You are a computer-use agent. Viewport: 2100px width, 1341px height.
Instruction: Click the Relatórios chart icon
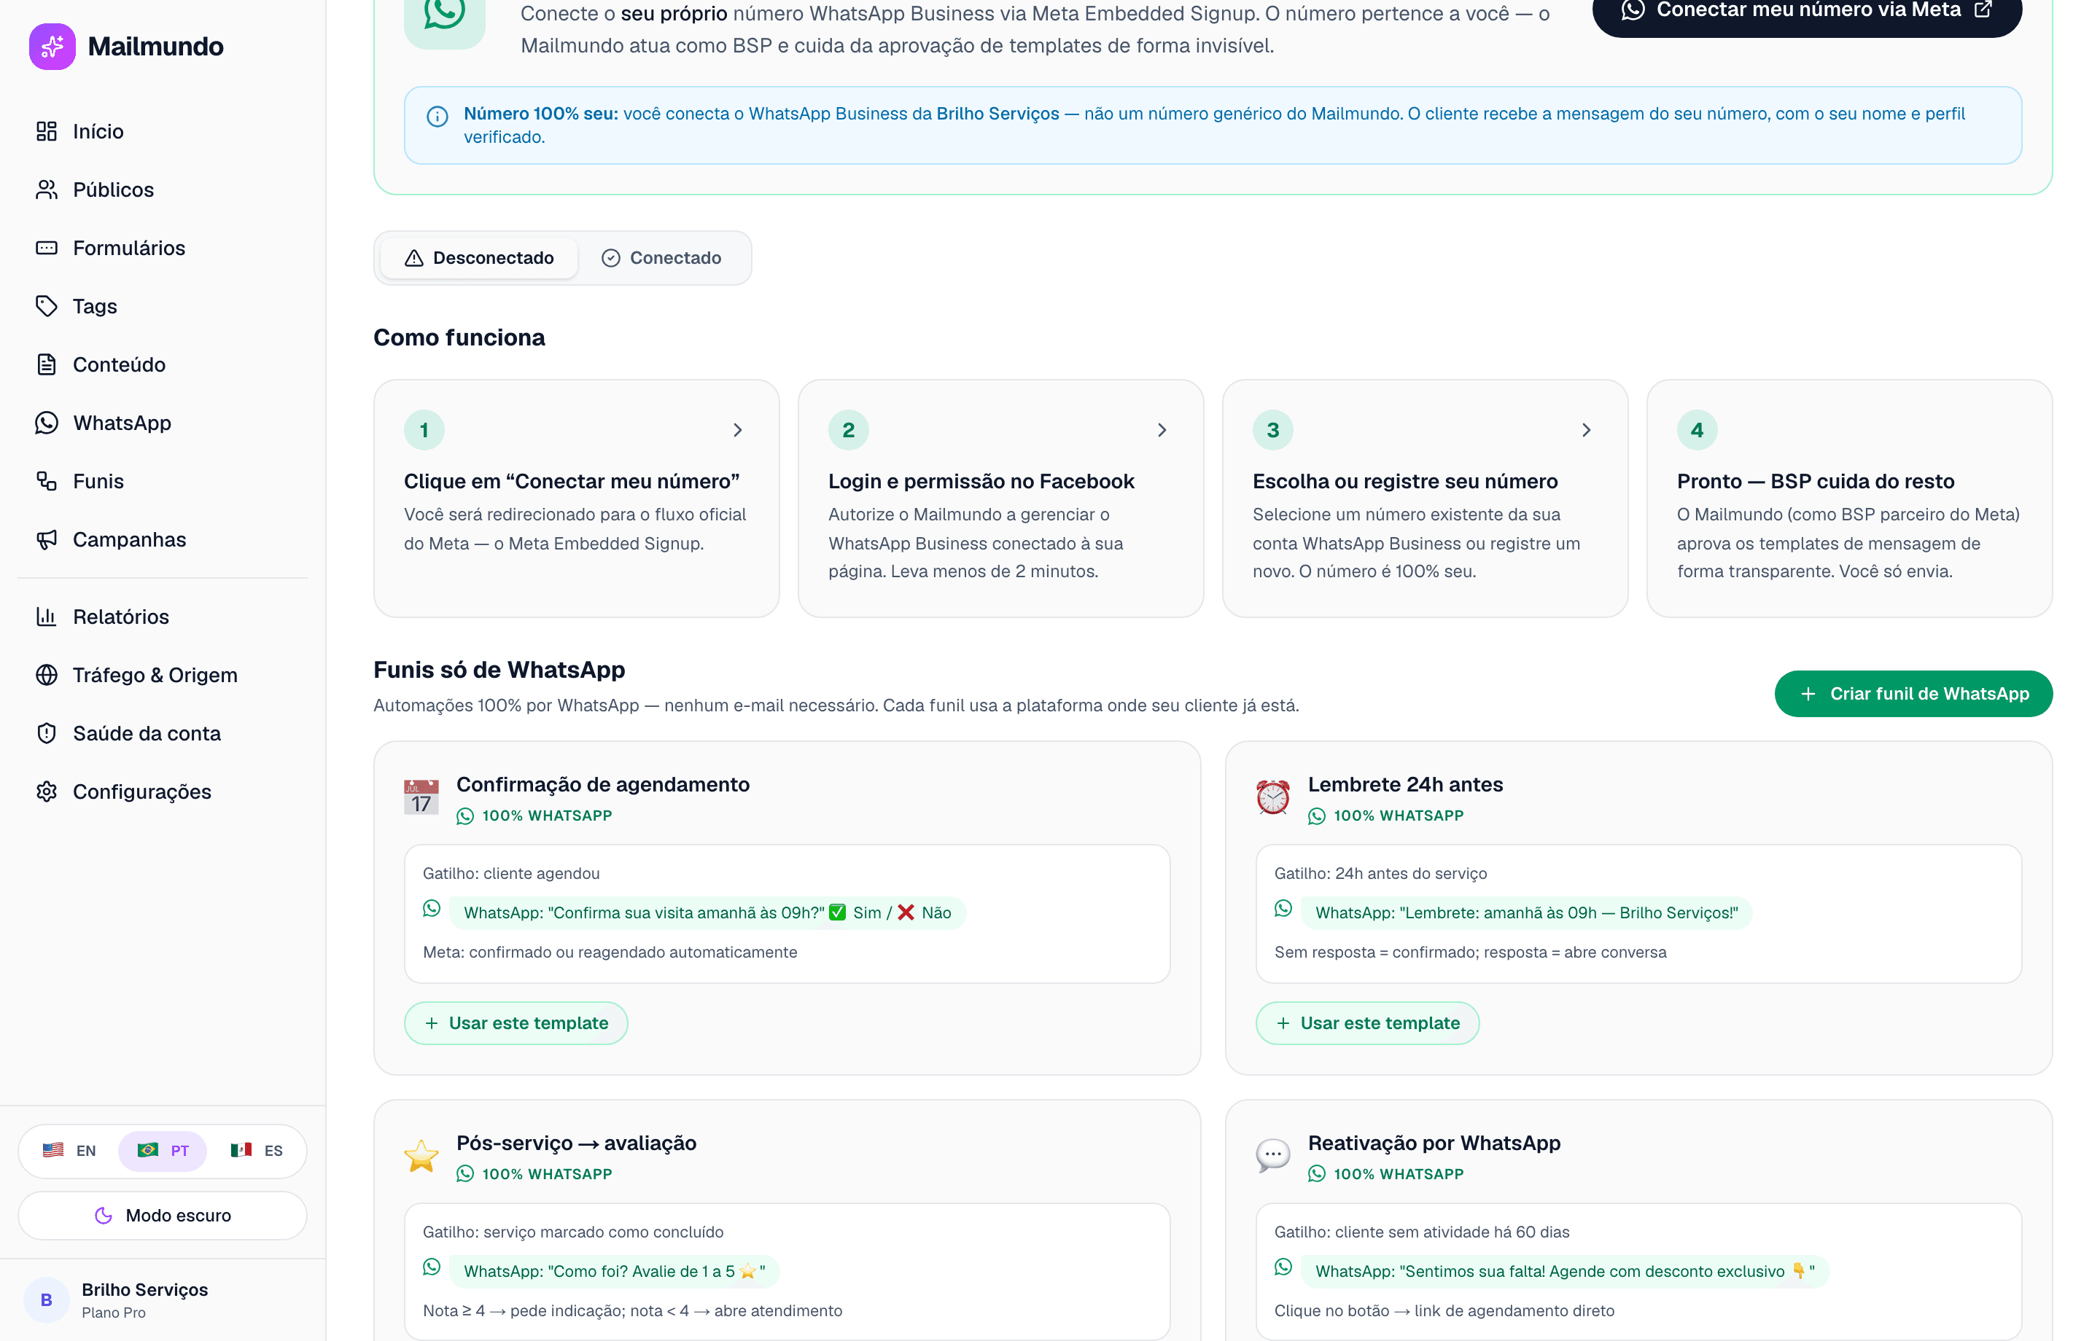(x=46, y=617)
